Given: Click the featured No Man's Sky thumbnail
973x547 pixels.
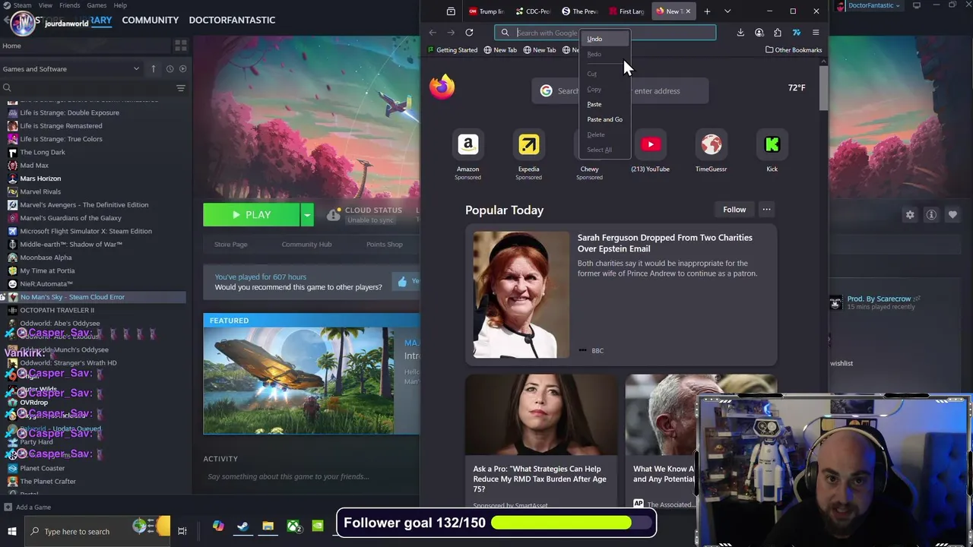Looking at the screenshot, I should click(x=298, y=381).
